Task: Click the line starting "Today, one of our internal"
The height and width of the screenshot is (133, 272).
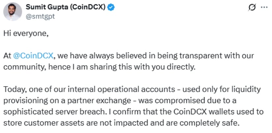Action: 132,89
